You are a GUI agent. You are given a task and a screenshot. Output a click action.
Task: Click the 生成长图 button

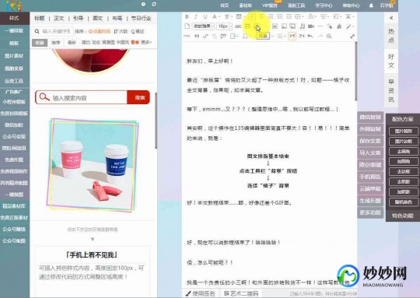370,201
